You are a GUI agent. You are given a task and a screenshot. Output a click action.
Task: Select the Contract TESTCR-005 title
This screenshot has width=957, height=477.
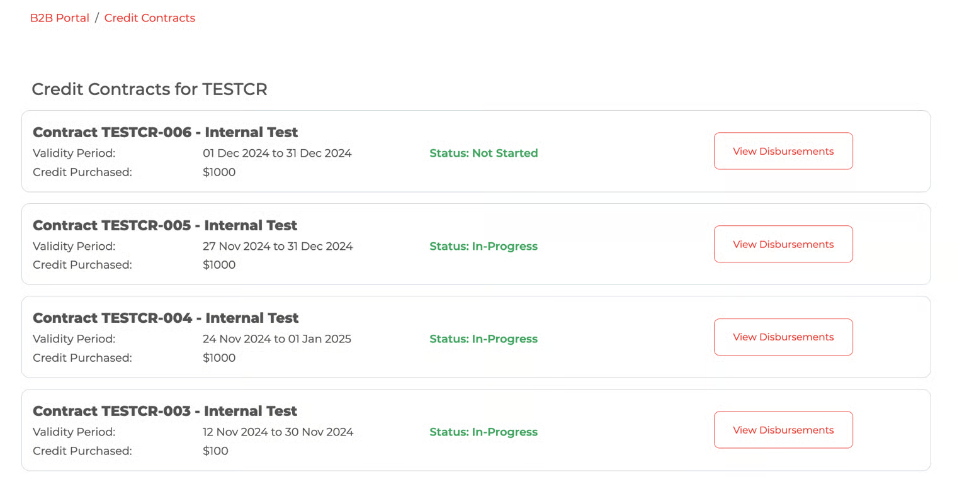click(165, 225)
